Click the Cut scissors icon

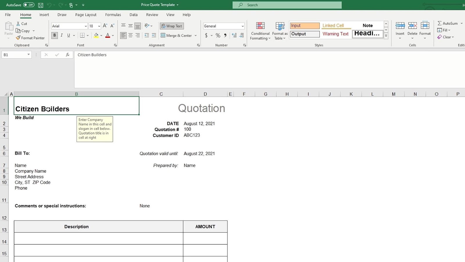[18, 24]
